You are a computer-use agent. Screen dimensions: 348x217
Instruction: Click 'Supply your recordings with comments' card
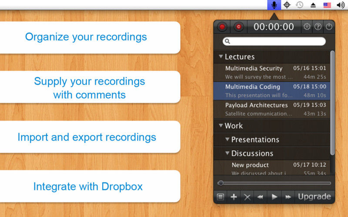[89, 88]
